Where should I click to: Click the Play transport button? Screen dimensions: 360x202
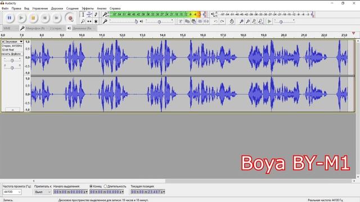tap(21, 18)
